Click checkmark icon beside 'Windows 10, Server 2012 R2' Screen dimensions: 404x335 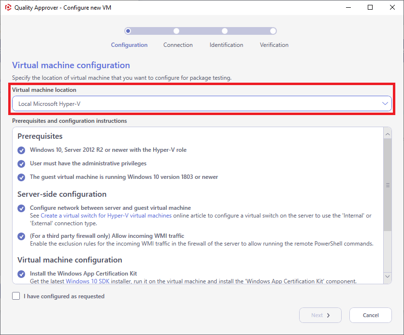[x=21, y=150]
